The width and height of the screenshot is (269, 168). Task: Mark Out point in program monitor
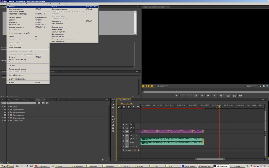(x=189, y=96)
